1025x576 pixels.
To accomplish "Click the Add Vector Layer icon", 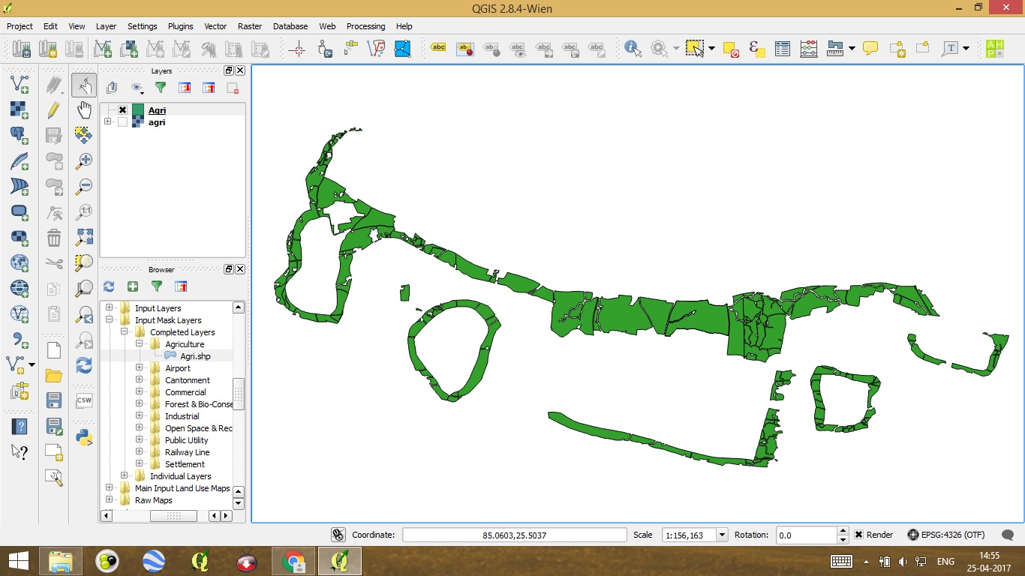I will (x=20, y=84).
